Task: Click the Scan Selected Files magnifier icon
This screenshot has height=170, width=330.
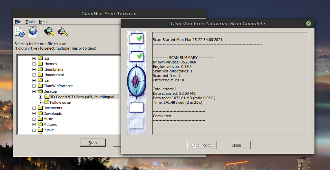Action: pyautogui.click(x=62, y=31)
